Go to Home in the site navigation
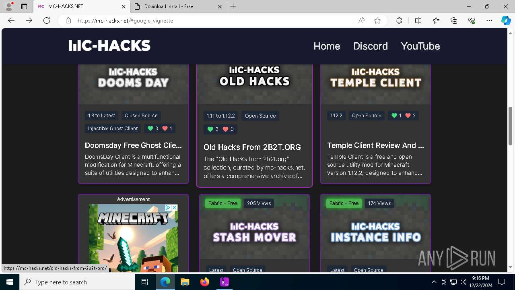This screenshot has height=290, width=515. [x=327, y=46]
